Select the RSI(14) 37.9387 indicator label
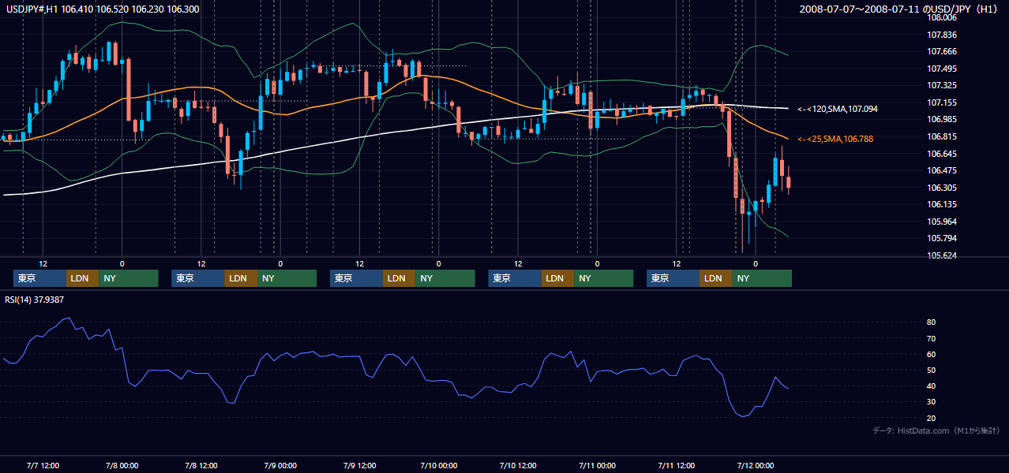 pyautogui.click(x=35, y=300)
